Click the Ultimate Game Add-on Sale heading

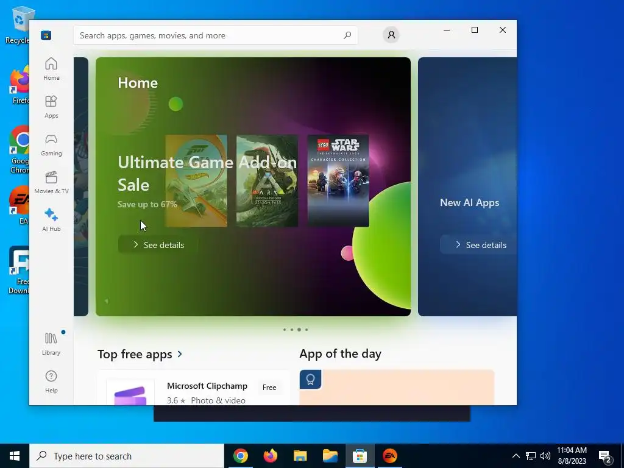(207, 174)
